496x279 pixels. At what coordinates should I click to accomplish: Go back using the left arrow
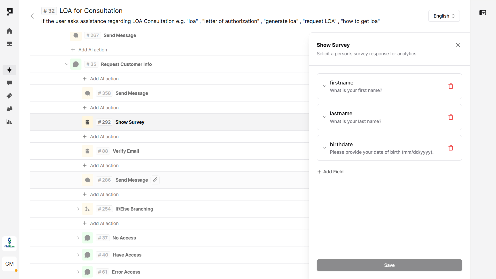[33, 16]
